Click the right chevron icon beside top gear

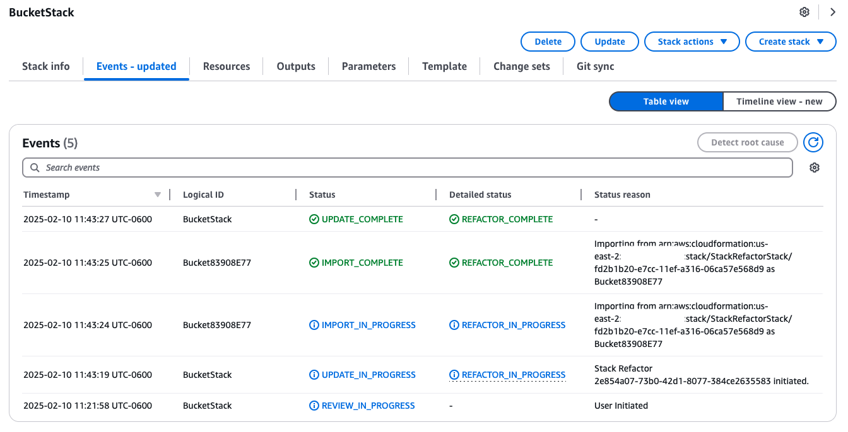[x=832, y=13]
